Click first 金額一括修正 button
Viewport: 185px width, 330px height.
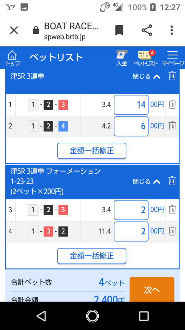(x=92, y=151)
